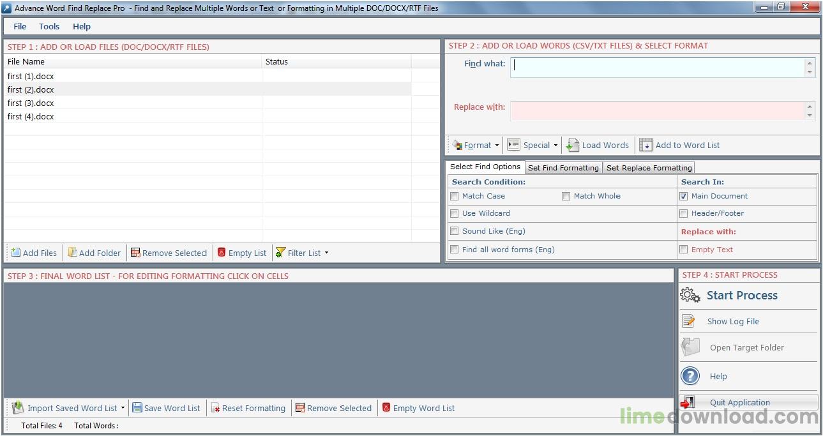Click the Import Saved Word List icon
The width and height of the screenshot is (823, 436).
pyautogui.click(x=18, y=408)
